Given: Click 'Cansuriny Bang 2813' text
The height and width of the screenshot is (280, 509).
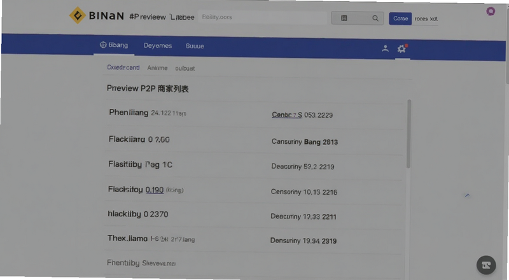Looking at the screenshot, I should click(x=305, y=142).
